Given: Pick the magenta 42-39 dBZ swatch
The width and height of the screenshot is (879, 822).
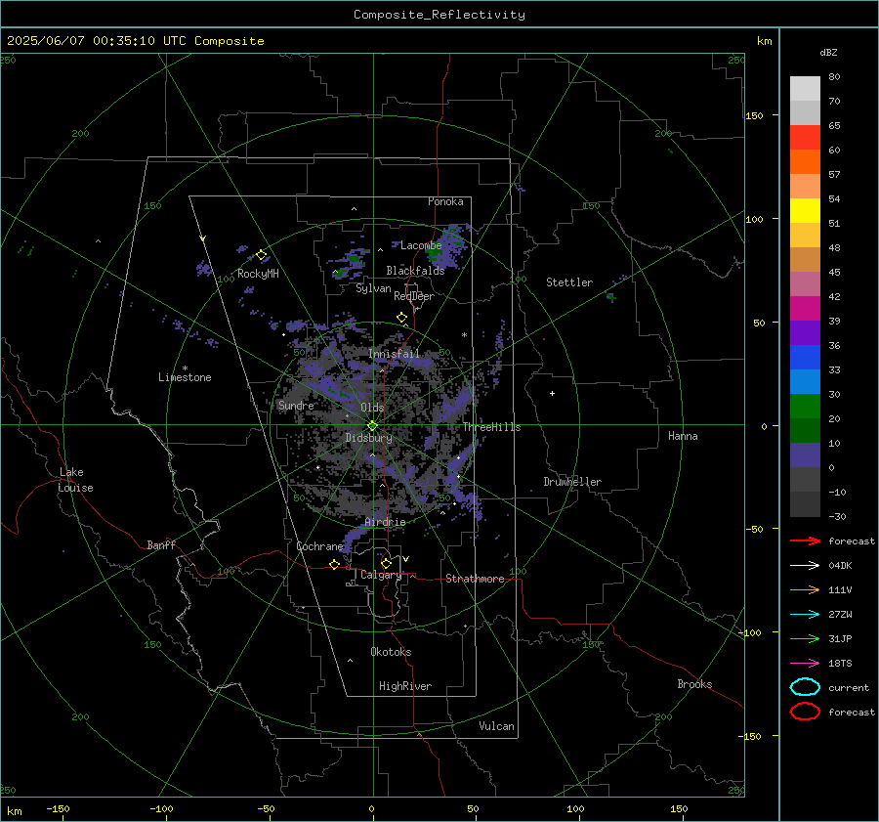Looking at the screenshot, I should (805, 308).
